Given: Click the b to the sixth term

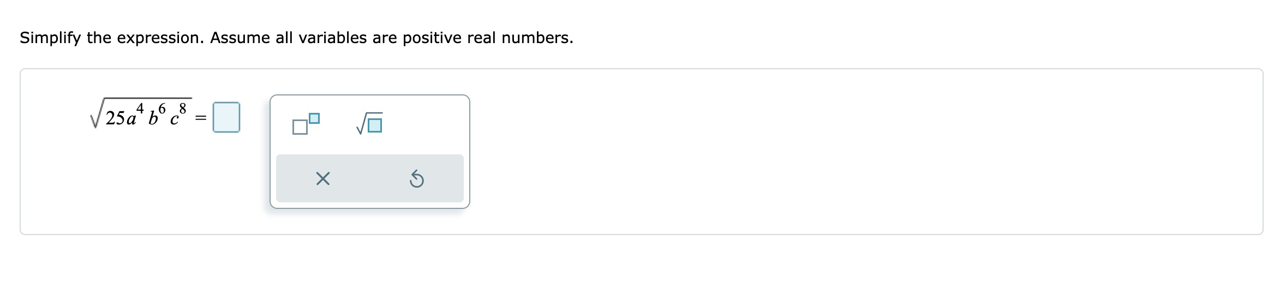Looking at the screenshot, I should [x=157, y=116].
